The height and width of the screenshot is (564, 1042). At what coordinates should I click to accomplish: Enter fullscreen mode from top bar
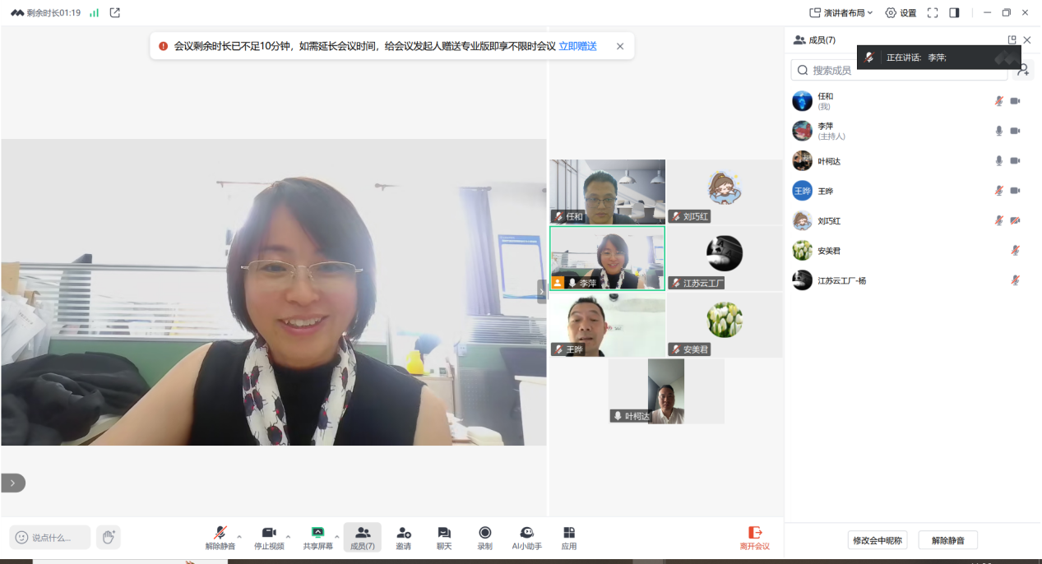pyautogui.click(x=933, y=12)
